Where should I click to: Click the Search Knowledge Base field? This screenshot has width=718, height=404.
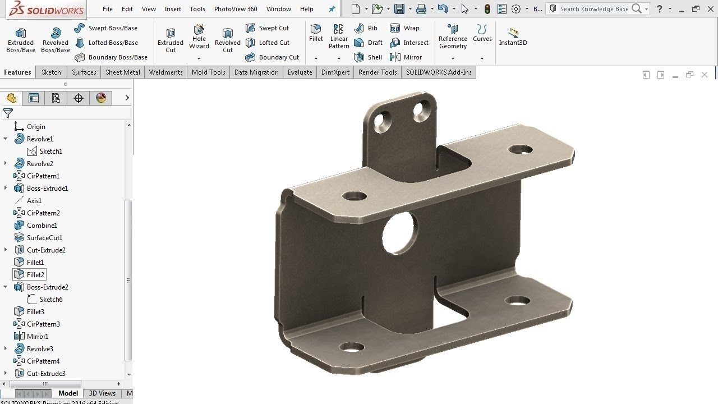pos(593,9)
